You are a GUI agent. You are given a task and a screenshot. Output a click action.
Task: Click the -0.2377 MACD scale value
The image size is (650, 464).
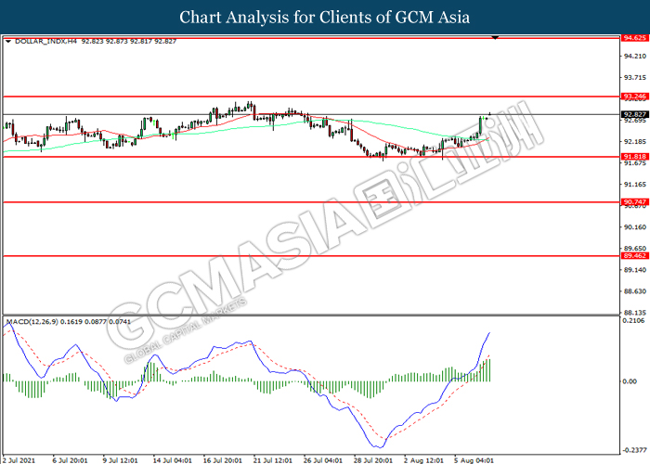(633, 442)
